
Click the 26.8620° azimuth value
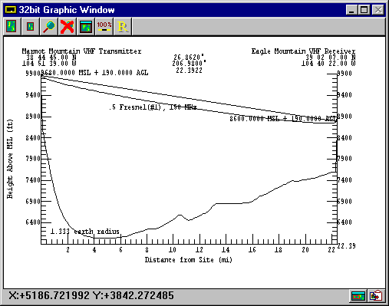189,57
